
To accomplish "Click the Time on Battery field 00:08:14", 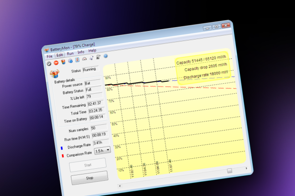I will (x=98, y=118).
